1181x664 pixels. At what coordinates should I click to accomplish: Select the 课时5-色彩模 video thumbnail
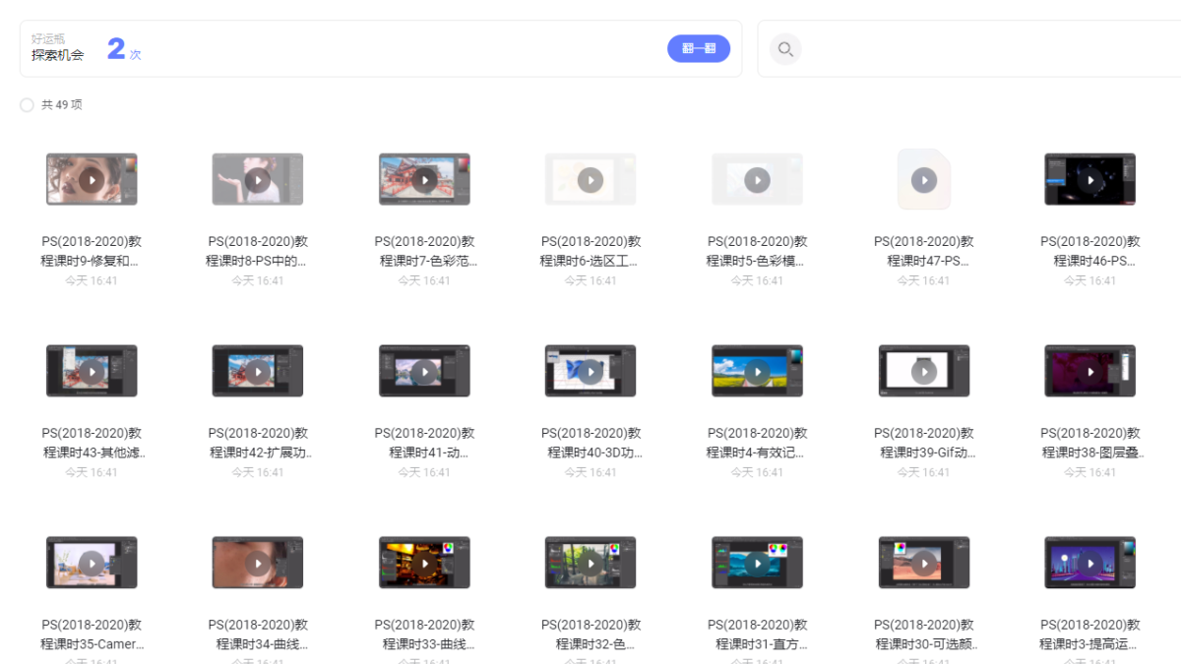point(757,179)
